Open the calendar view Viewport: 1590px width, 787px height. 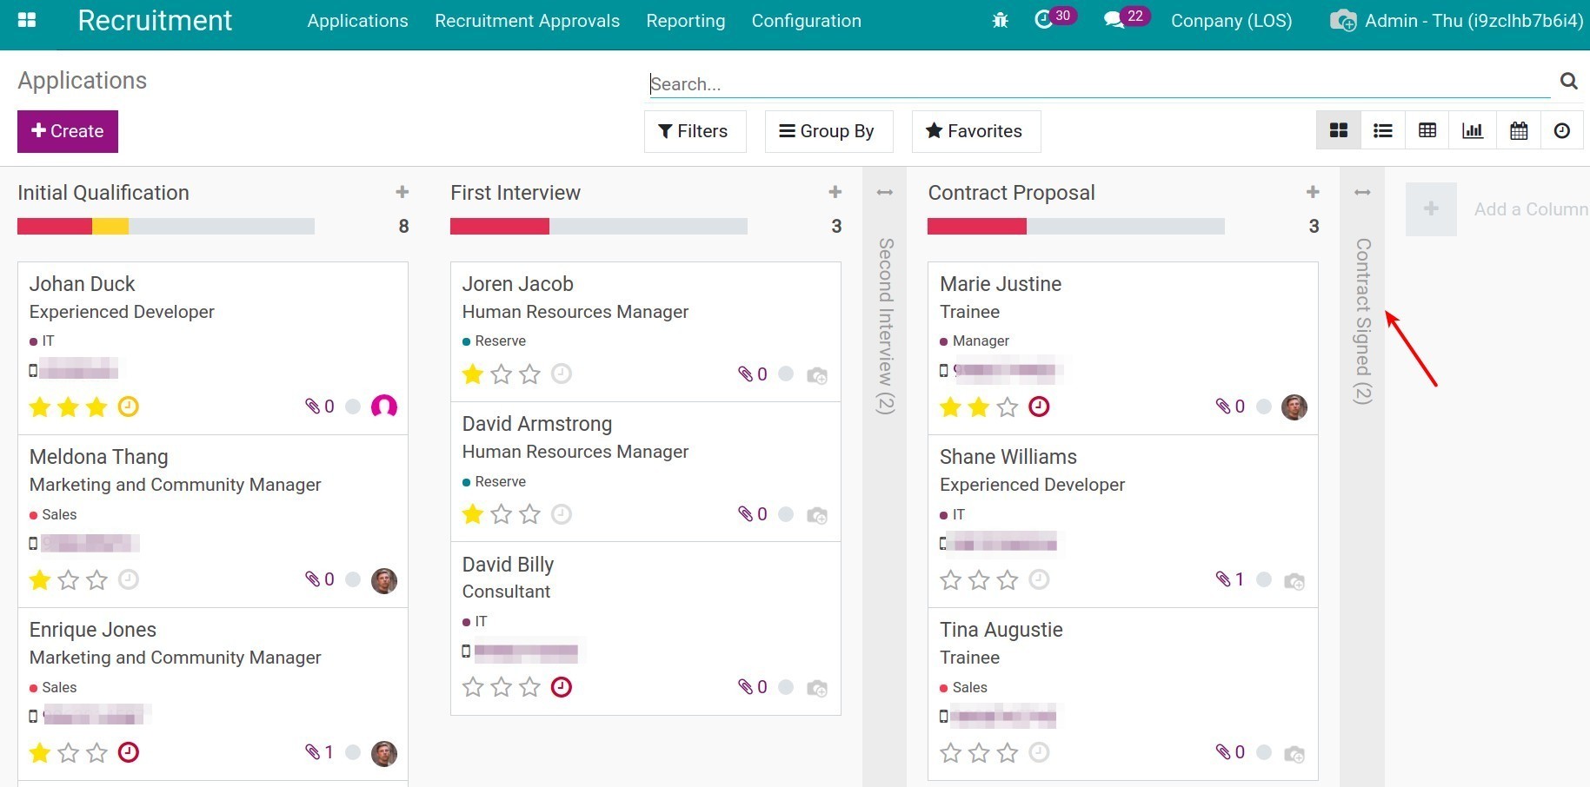(1519, 129)
